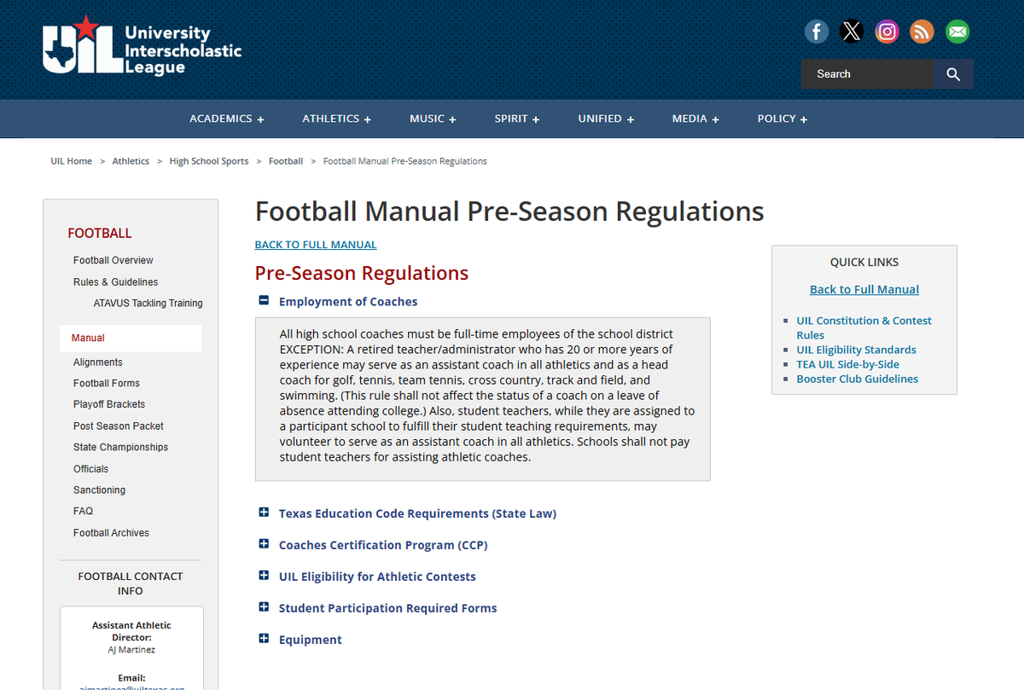Image resolution: width=1024 pixels, height=690 pixels.
Task: Open Football Overview in sidebar
Action: pos(113,260)
